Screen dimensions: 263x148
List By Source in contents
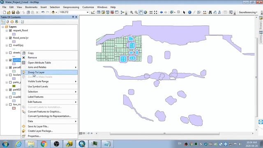coord(7,22)
